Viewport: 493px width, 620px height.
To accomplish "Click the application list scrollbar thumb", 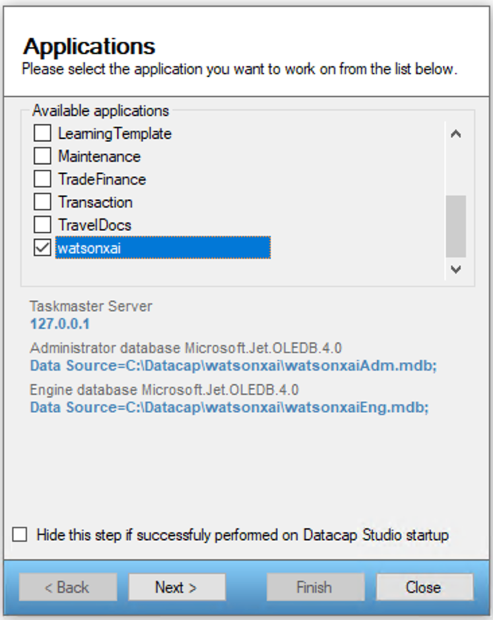I will point(456,226).
